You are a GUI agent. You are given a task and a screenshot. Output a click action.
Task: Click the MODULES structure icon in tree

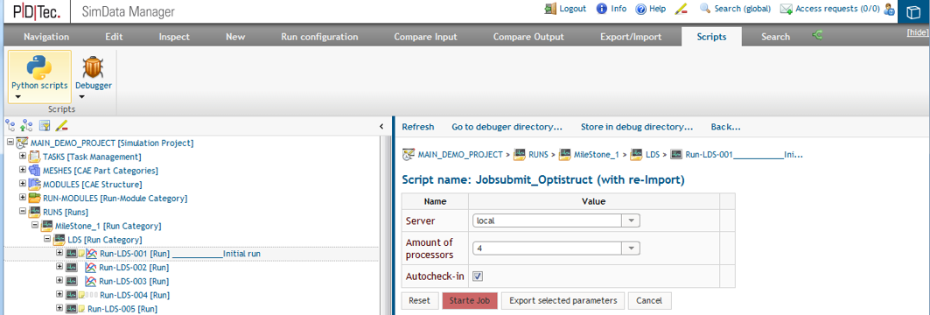point(35,185)
